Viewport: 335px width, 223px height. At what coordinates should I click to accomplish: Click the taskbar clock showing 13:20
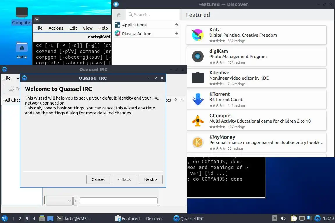tap(328, 218)
